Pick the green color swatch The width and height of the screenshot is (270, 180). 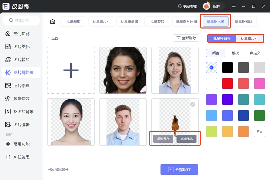click(x=259, y=115)
